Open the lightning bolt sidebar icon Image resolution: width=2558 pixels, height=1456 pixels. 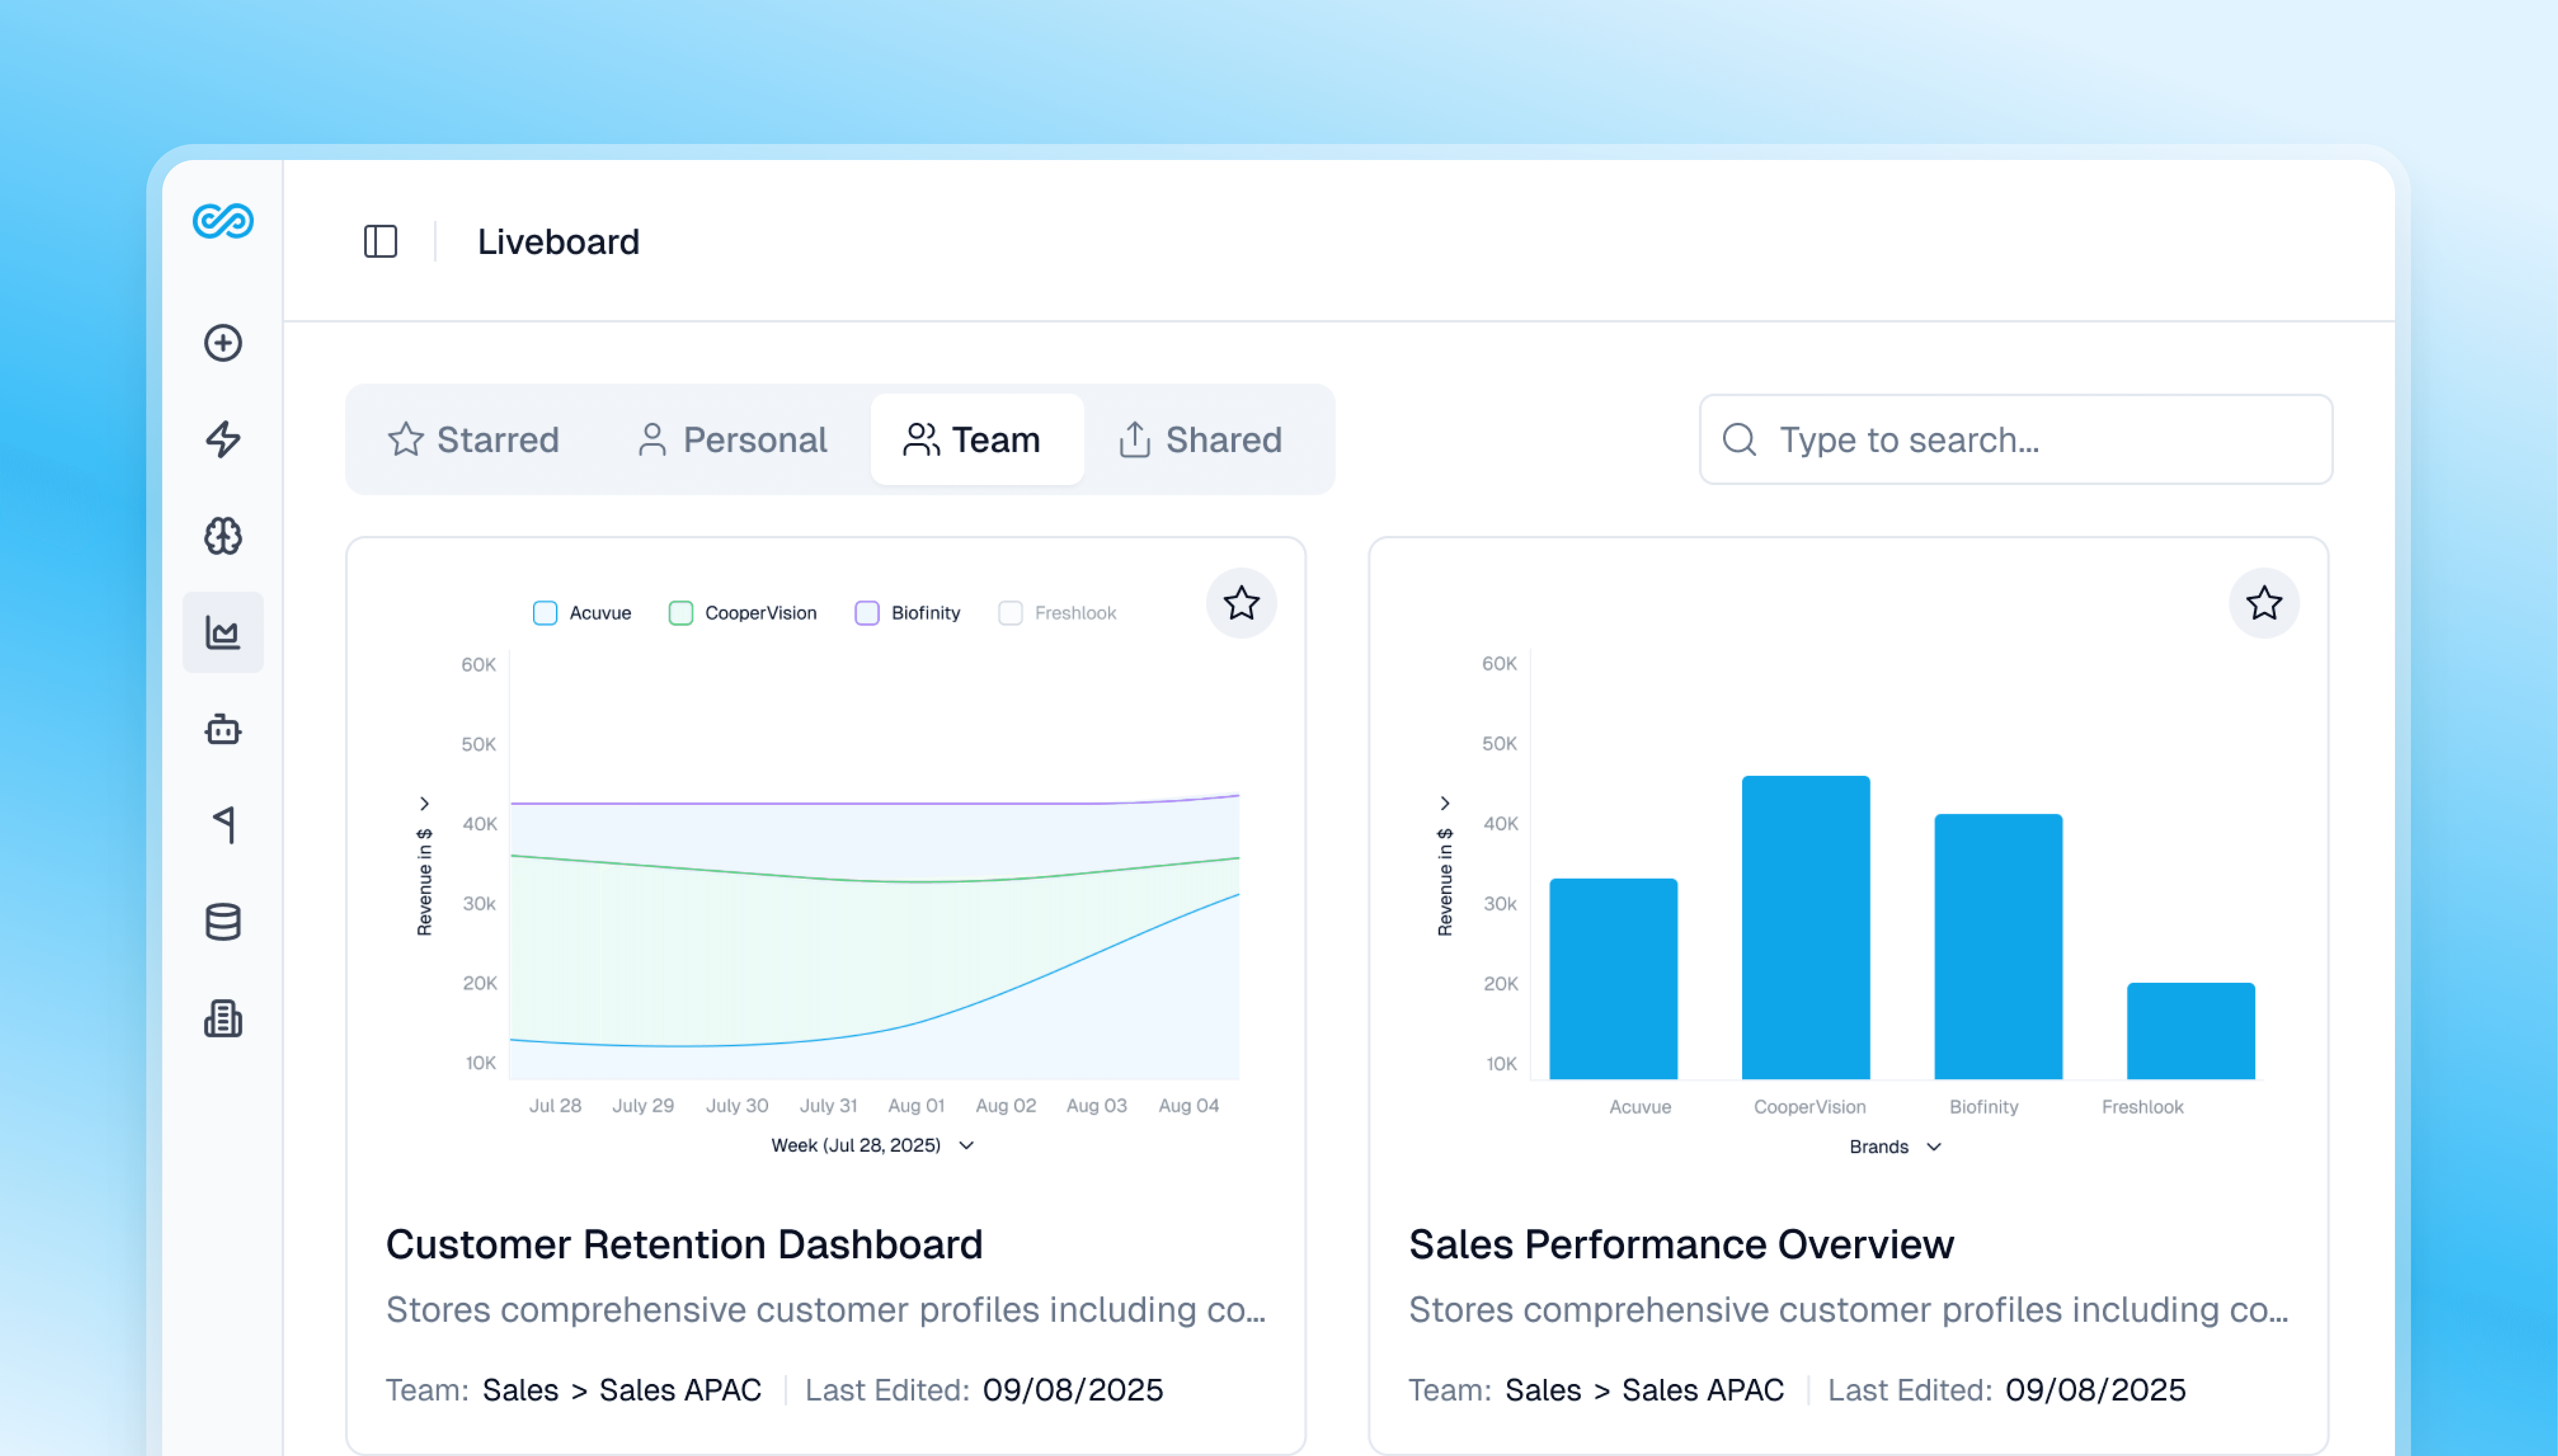(x=223, y=439)
